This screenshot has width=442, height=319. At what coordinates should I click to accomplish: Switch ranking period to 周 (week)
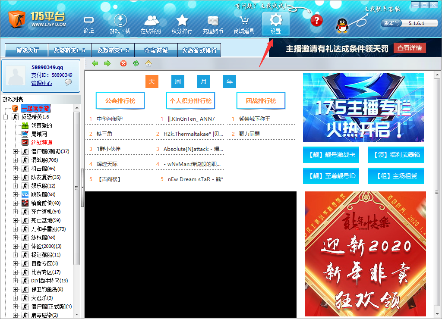[x=177, y=81]
